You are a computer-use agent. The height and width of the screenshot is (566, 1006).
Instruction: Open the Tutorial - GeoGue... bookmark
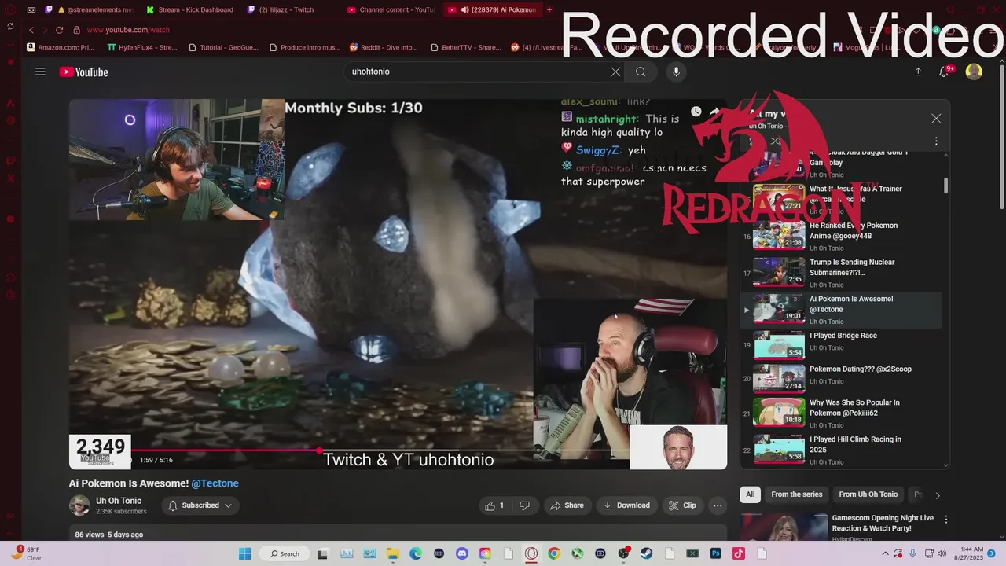pos(223,47)
